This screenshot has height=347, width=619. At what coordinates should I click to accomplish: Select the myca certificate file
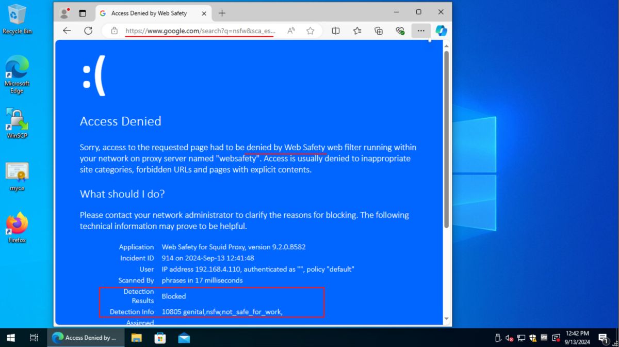[17, 177]
